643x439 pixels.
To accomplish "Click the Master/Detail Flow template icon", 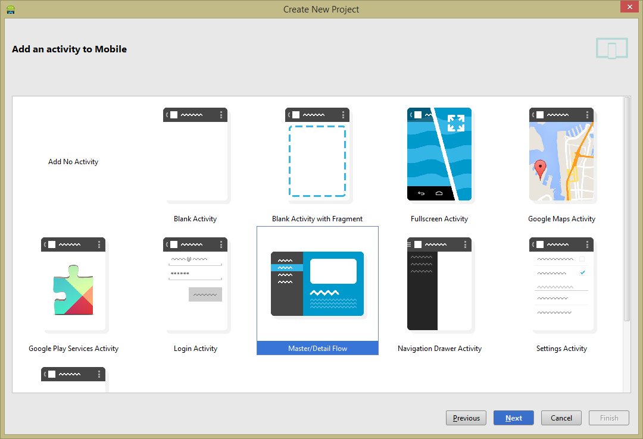I will [x=317, y=284].
